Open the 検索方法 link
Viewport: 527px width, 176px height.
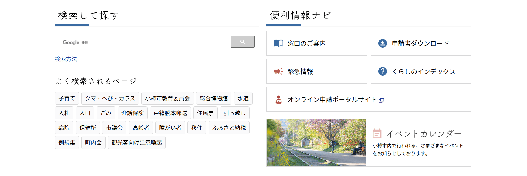[66, 59]
